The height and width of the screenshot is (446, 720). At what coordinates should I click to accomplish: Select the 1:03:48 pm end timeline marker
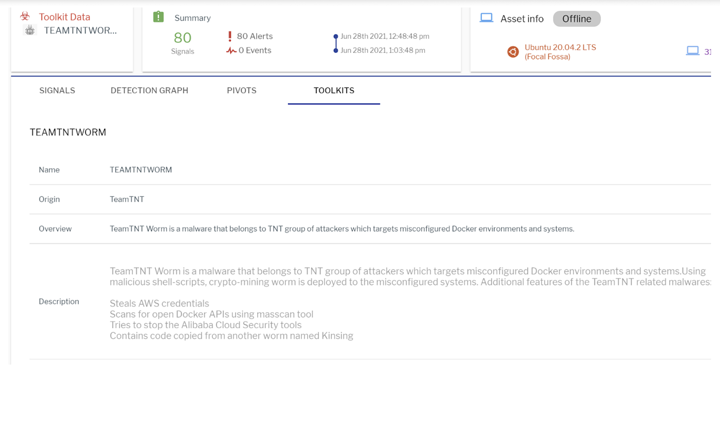click(x=336, y=50)
